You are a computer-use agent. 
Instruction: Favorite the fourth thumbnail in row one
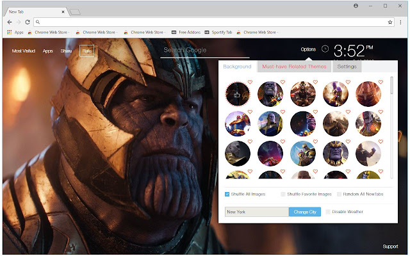(348, 82)
